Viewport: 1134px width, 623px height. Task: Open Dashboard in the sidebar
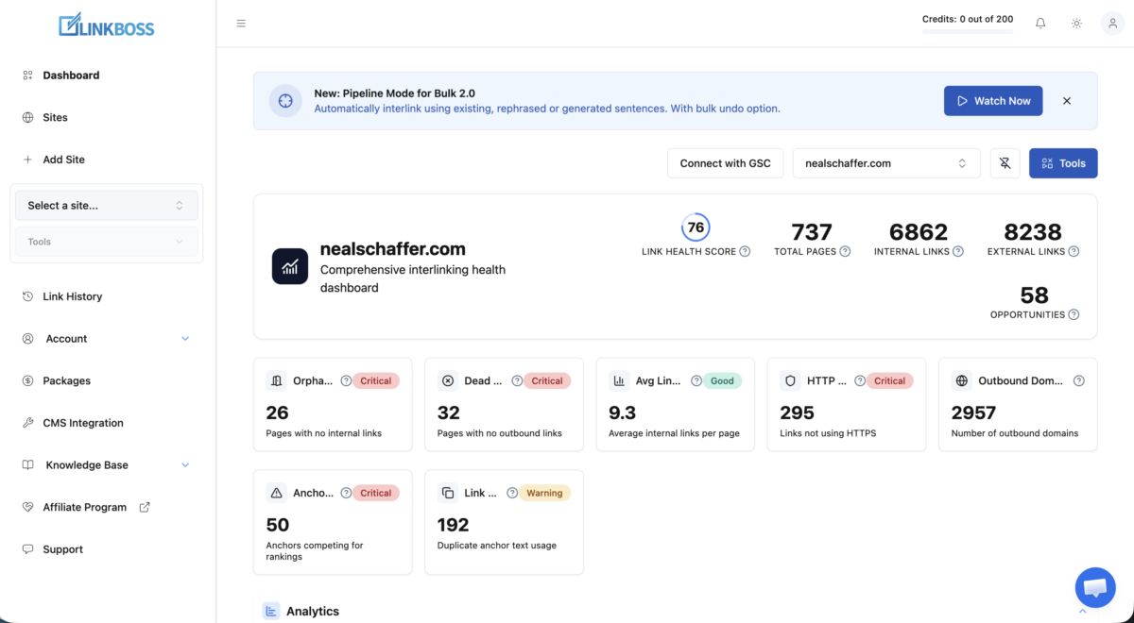71,76
